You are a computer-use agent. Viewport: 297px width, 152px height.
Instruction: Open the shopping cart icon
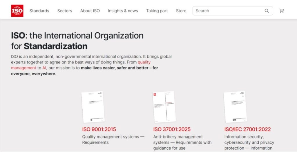pos(281,11)
